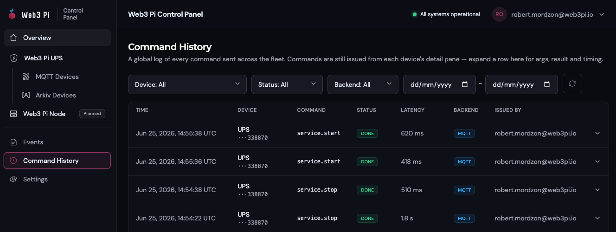616x232 pixels.
Task: Click the COMMAND column header
Action: (311, 110)
